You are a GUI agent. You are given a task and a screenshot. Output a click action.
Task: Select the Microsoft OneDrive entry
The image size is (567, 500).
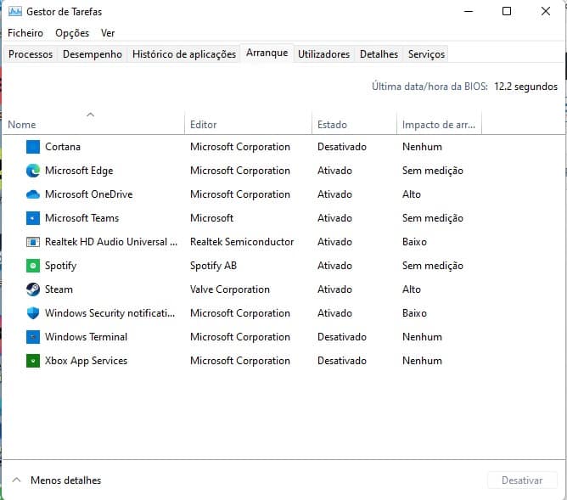pyautogui.click(x=88, y=194)
